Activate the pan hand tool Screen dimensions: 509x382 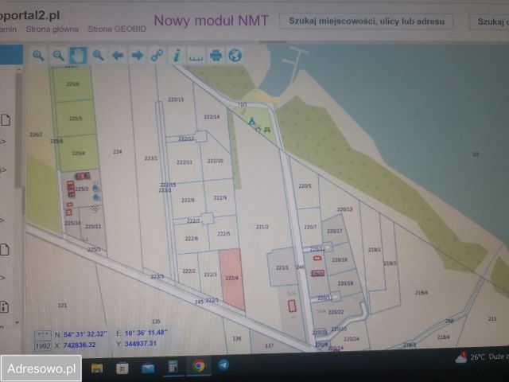[78, 56]
